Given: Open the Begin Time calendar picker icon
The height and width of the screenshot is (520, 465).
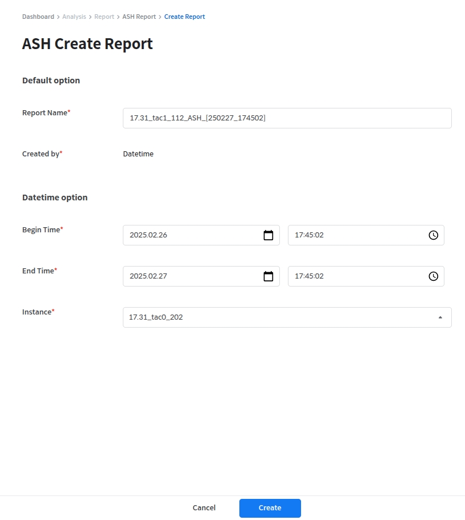Looking at the screenshot, I should 268,235.
